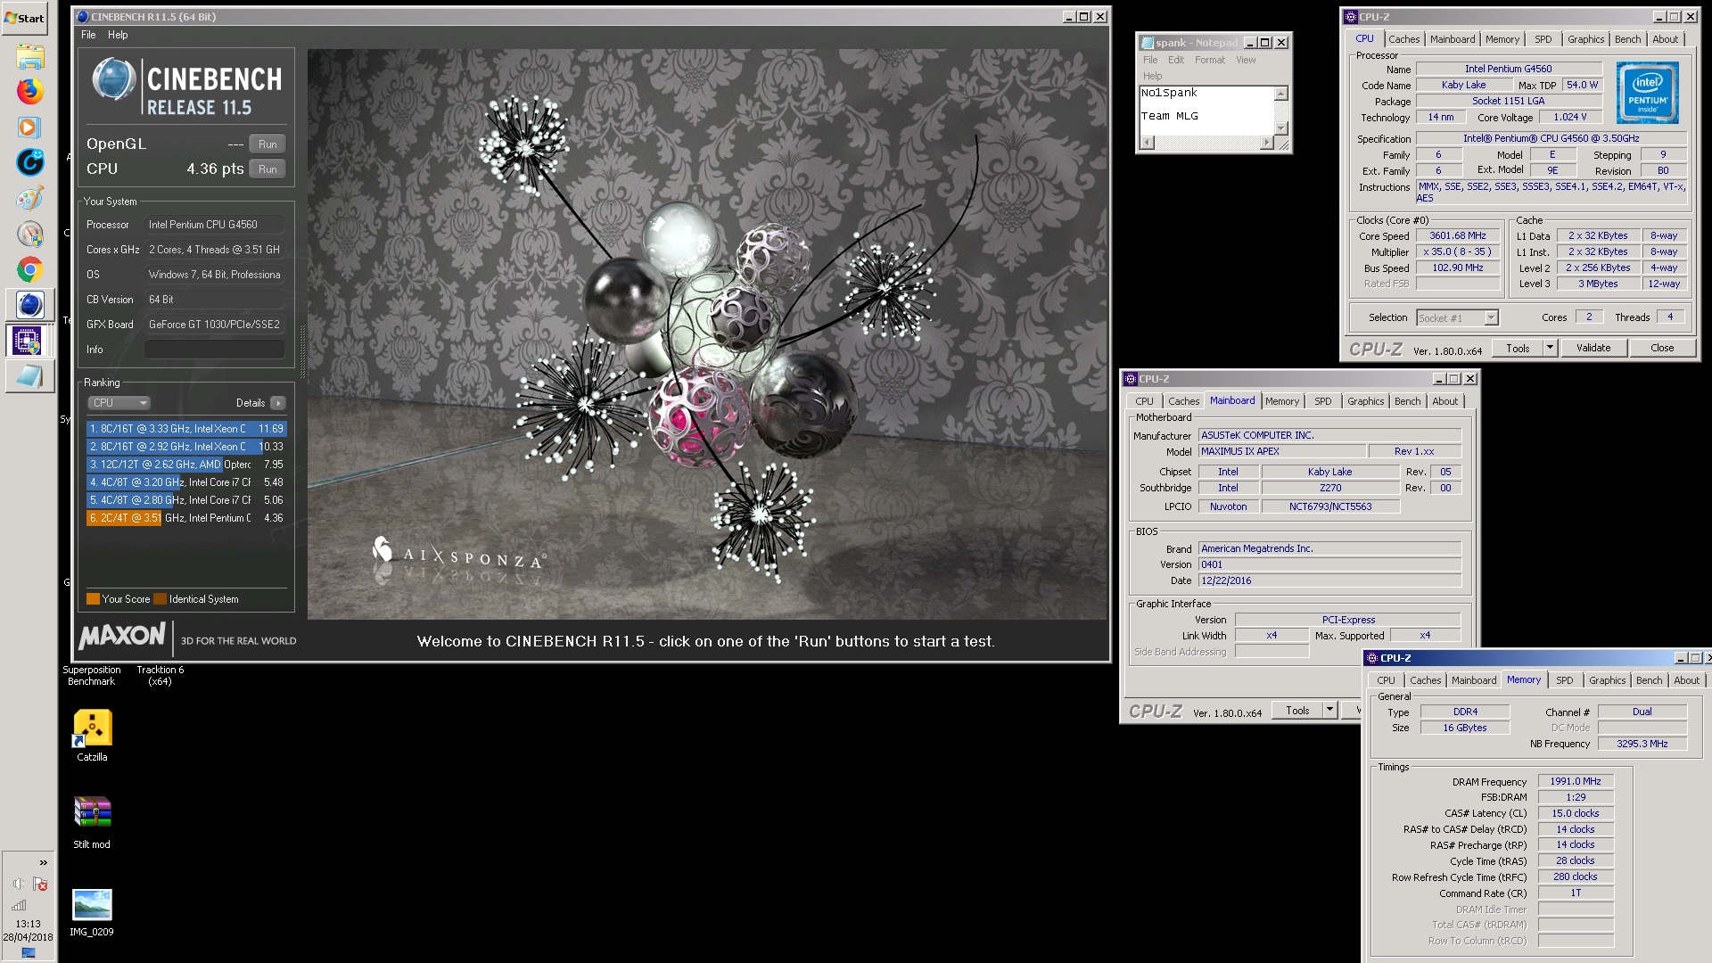Open the CPU ranking dropdown
This screenshot has width=1712, height=963.
(x=119, y=403)
